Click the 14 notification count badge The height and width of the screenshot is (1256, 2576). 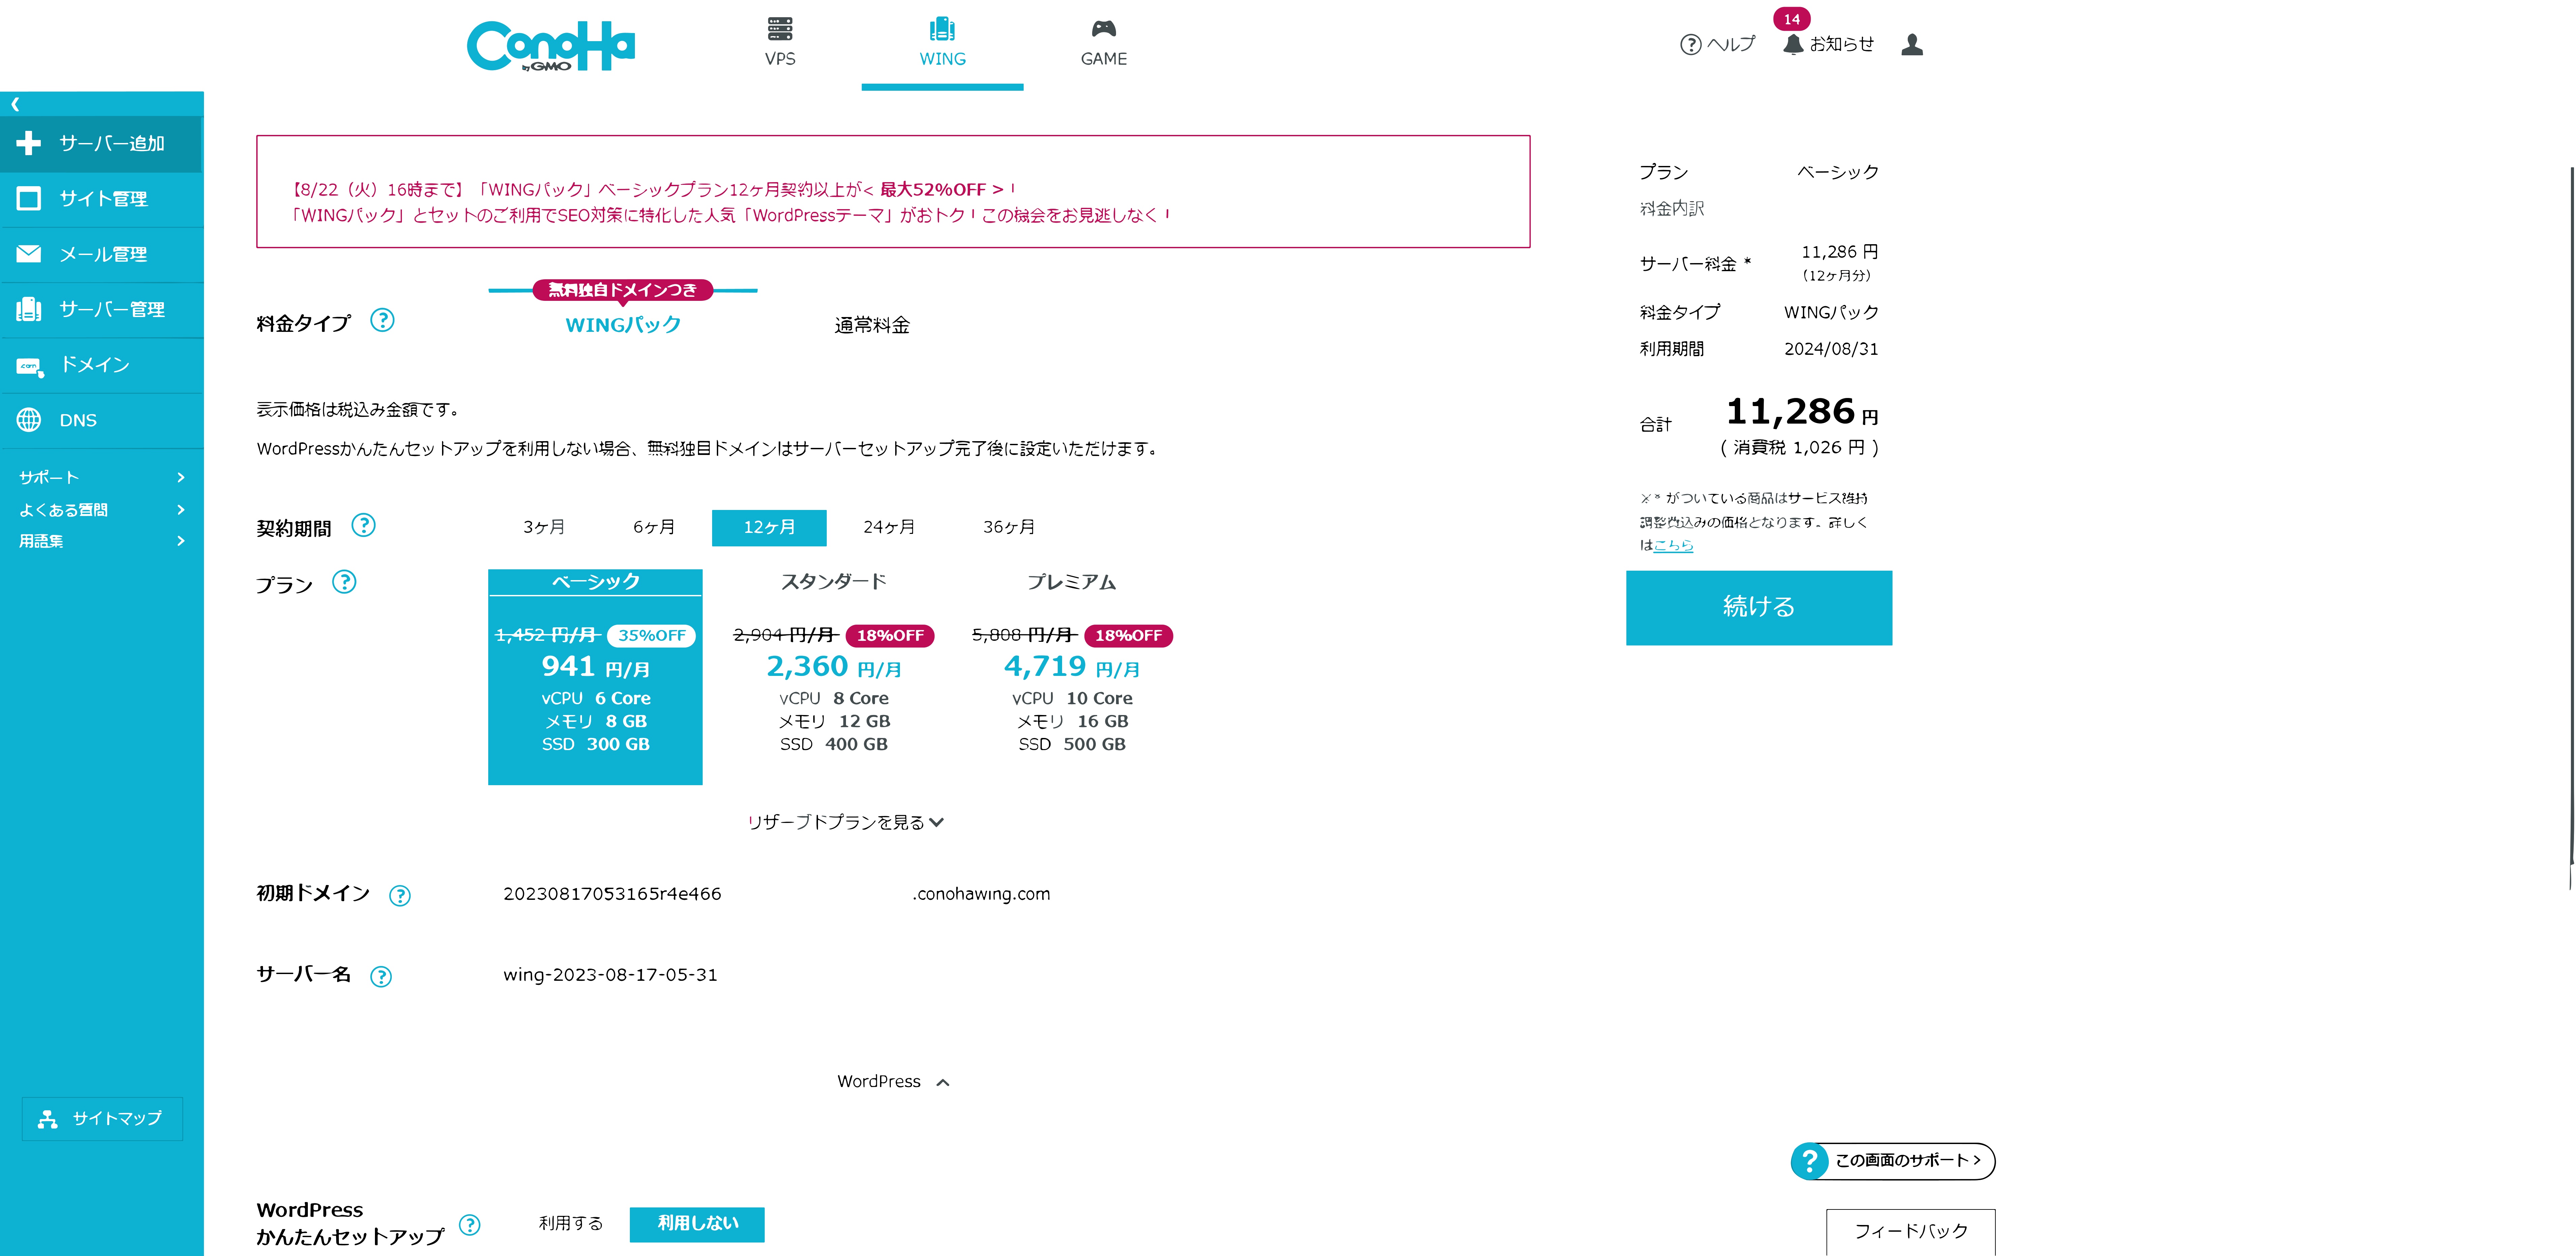pyautogui.click(x=1792, y=19)
